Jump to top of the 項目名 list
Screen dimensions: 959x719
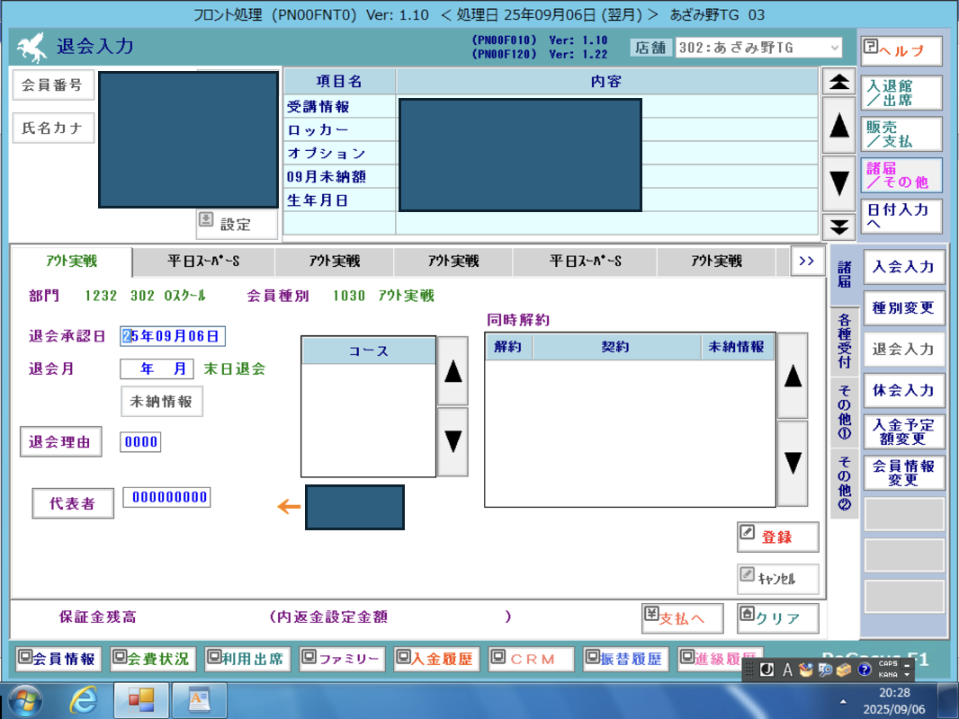tap(838, 82)
